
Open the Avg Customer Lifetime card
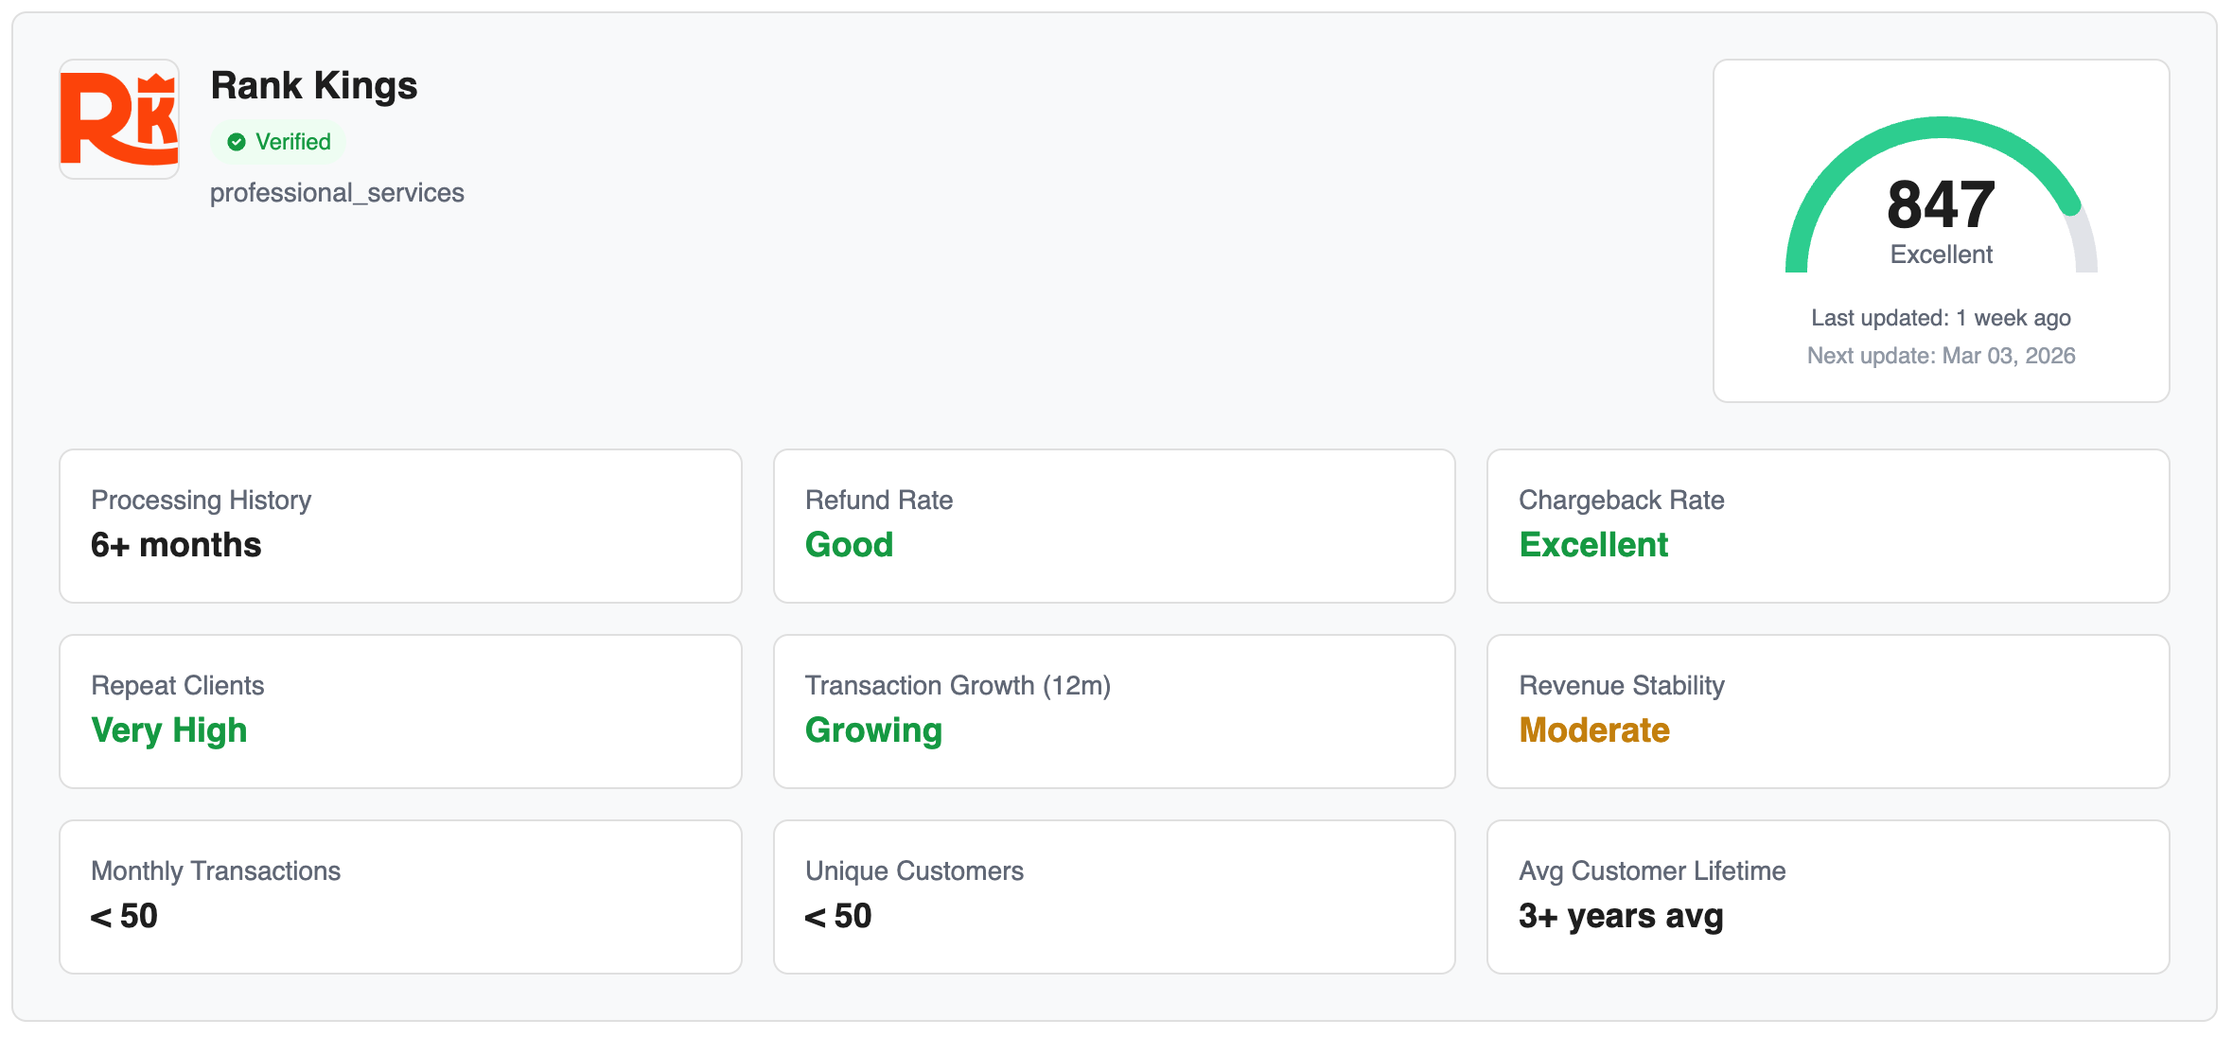coord(1827,896)
